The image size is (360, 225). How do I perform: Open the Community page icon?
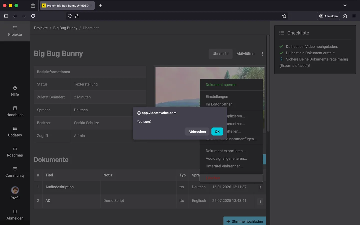tap(15, 169)
